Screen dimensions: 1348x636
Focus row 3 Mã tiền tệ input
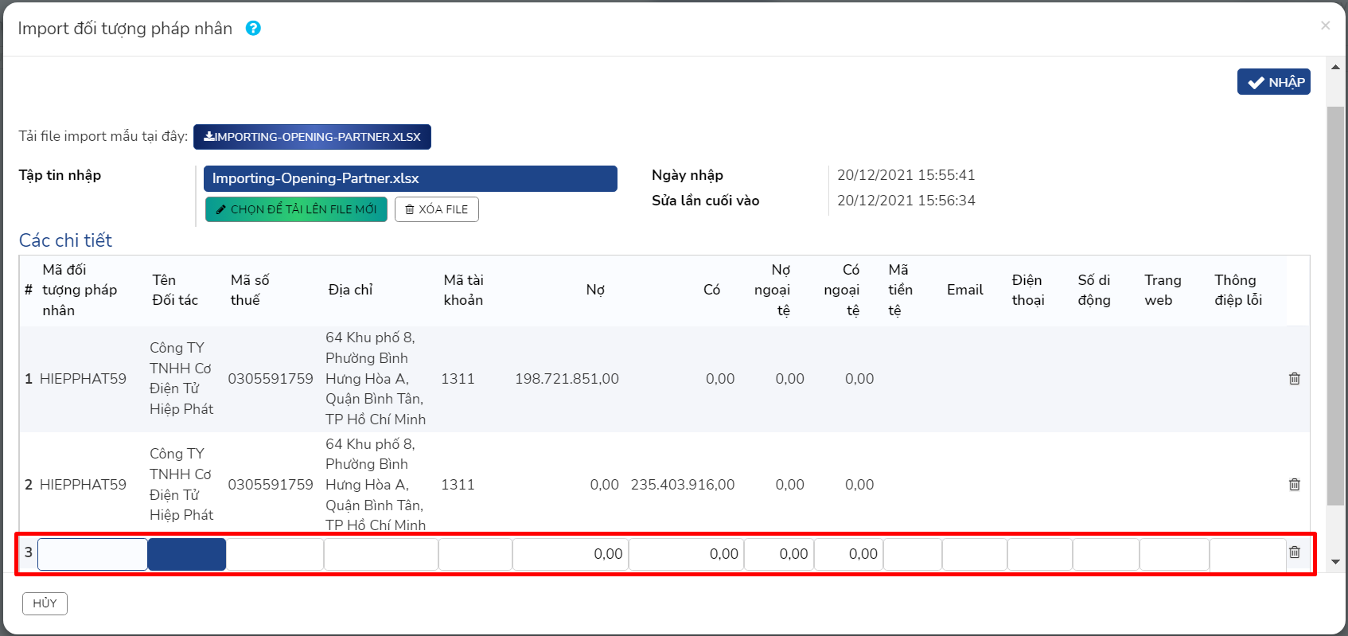click(913, 554)
